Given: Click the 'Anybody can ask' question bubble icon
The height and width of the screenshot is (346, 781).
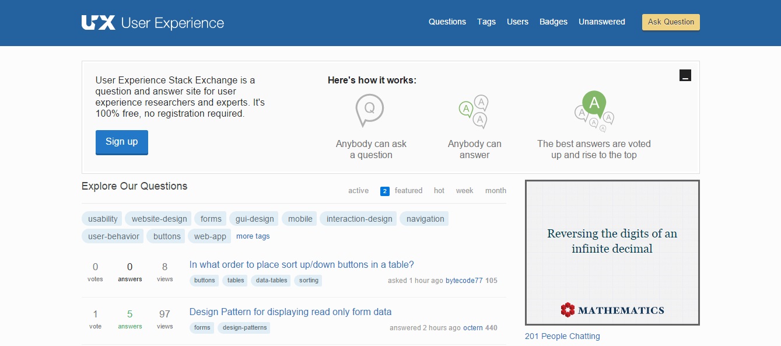Looking at the screenshot, I should [x=370, y=110].
